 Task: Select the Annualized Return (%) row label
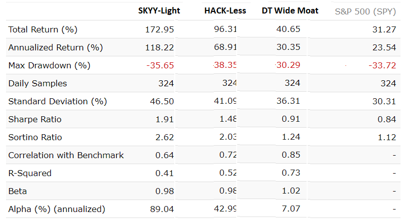(55, 47)
